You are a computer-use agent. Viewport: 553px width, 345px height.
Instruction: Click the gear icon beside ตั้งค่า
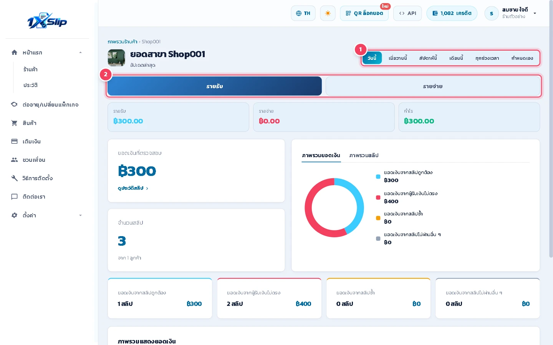point(14,215)
